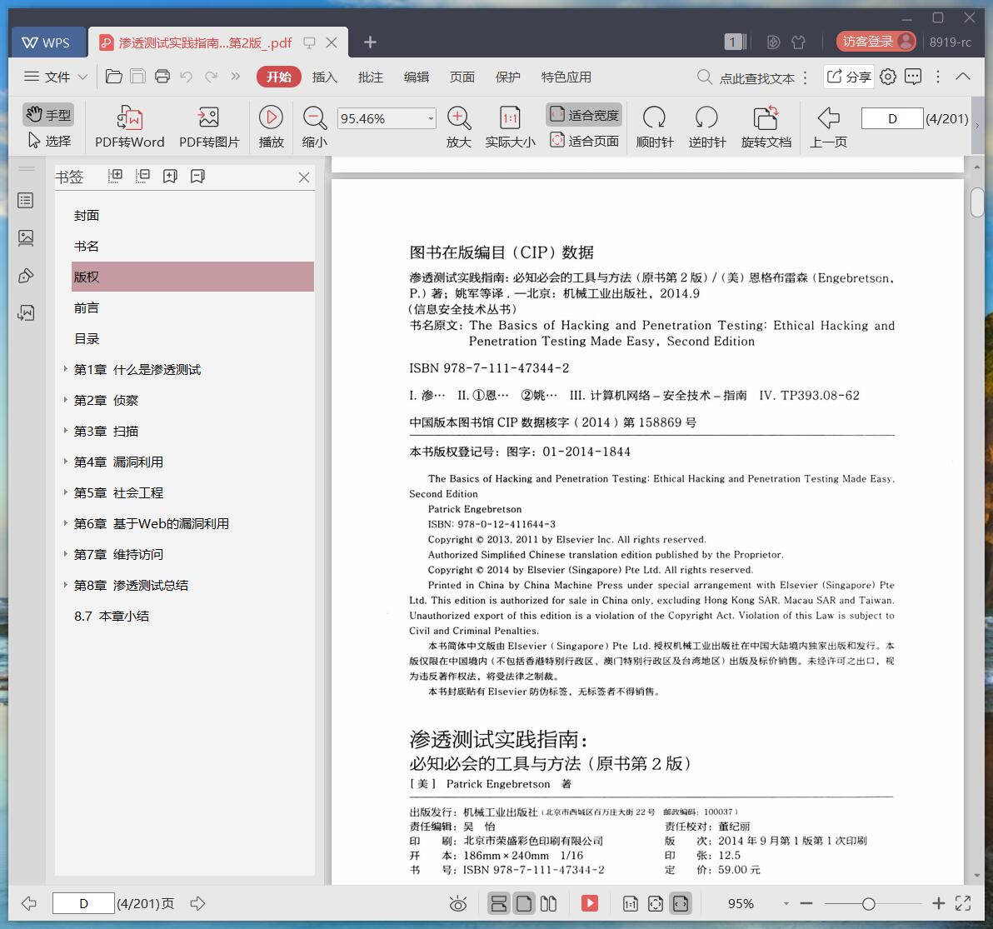Open the 95% zoom dropdown in status bar
The image size is (993, 929).
[x=786, y=904]
